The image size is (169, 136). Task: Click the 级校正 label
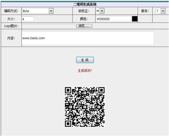[x=84, y=11]
